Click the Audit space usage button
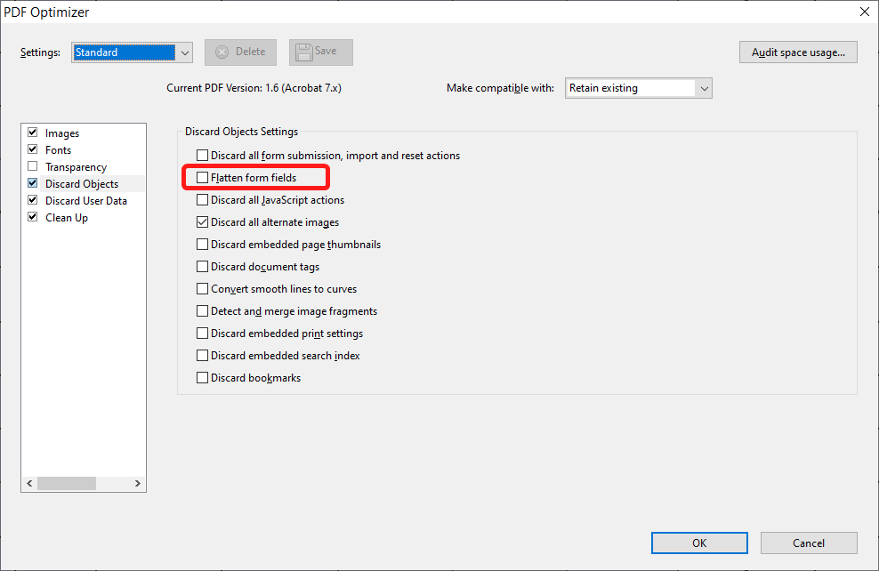This screenshot has height=571, width=879. 797,52
